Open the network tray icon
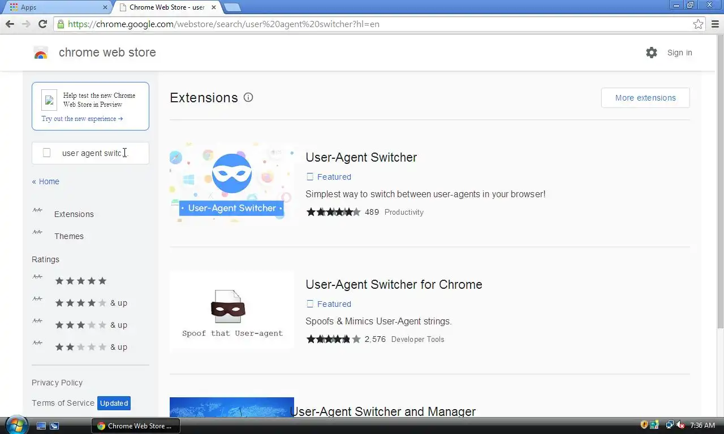724x434 pixels. 670,425
